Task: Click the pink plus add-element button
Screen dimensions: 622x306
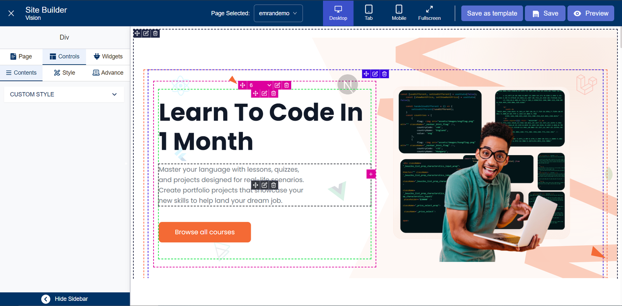Action: tap(371, 174)
